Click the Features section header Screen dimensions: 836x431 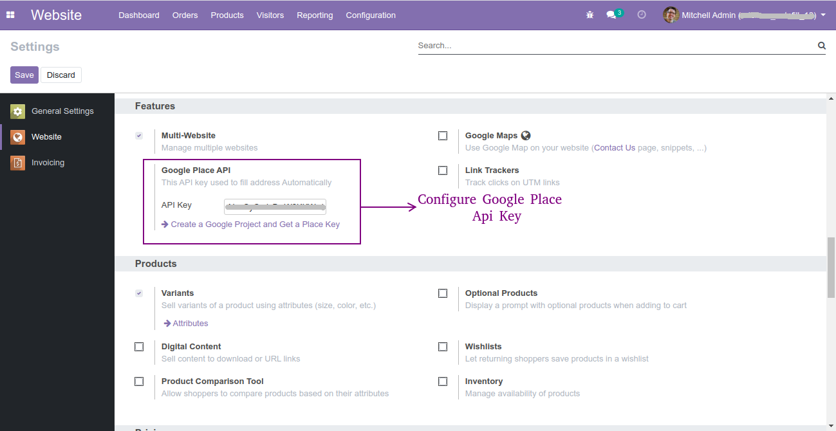pyautogui.click(x=155, y=106)
